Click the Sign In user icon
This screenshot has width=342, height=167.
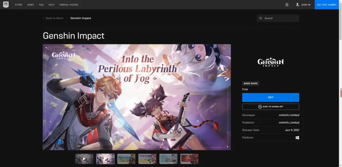(297, 4)
